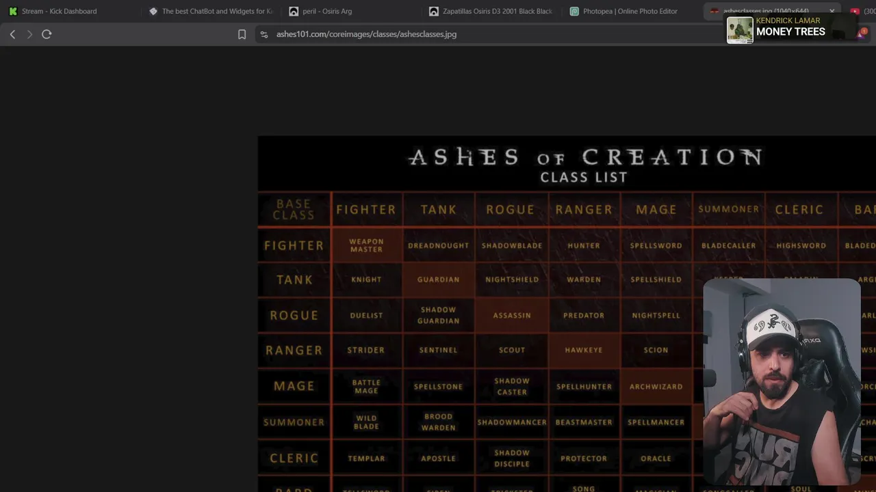This screenshot has width=876, height=492.
Task: Click the SPELLSWORD cell
Action: pos(656,245)
